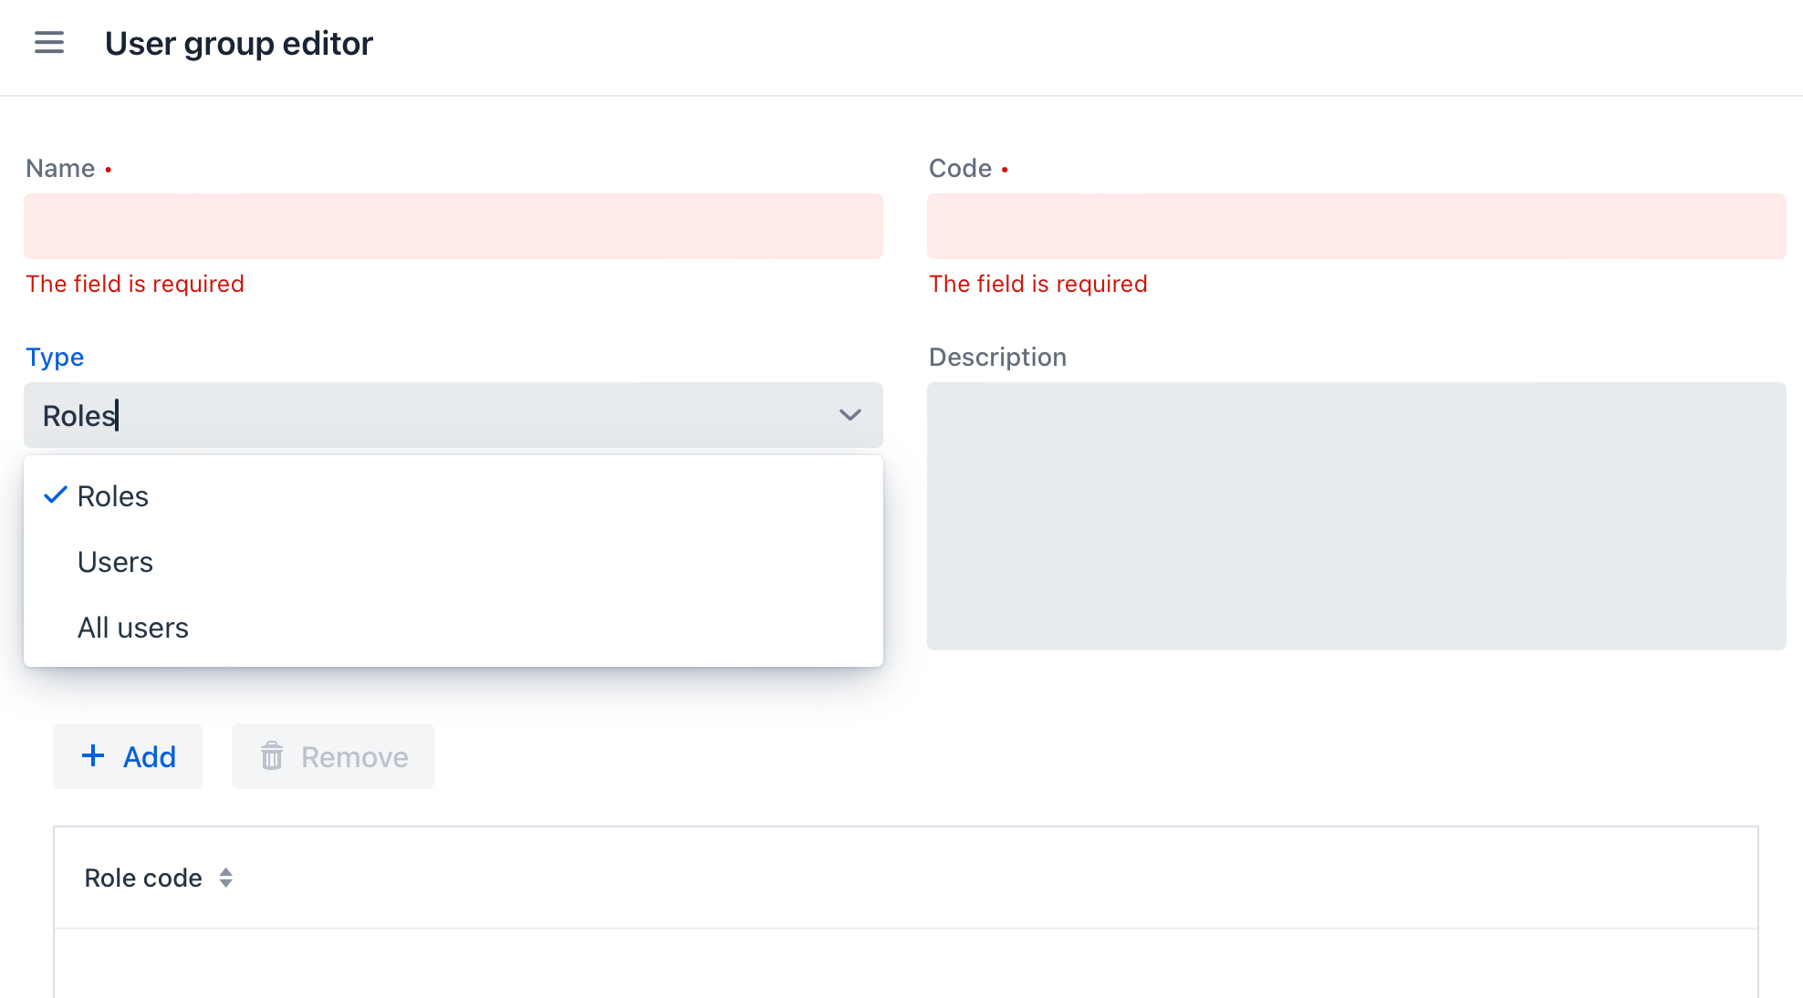1803x998 pixels.
Task: Click the chevron on the Type selector
Action: point(849,415)
